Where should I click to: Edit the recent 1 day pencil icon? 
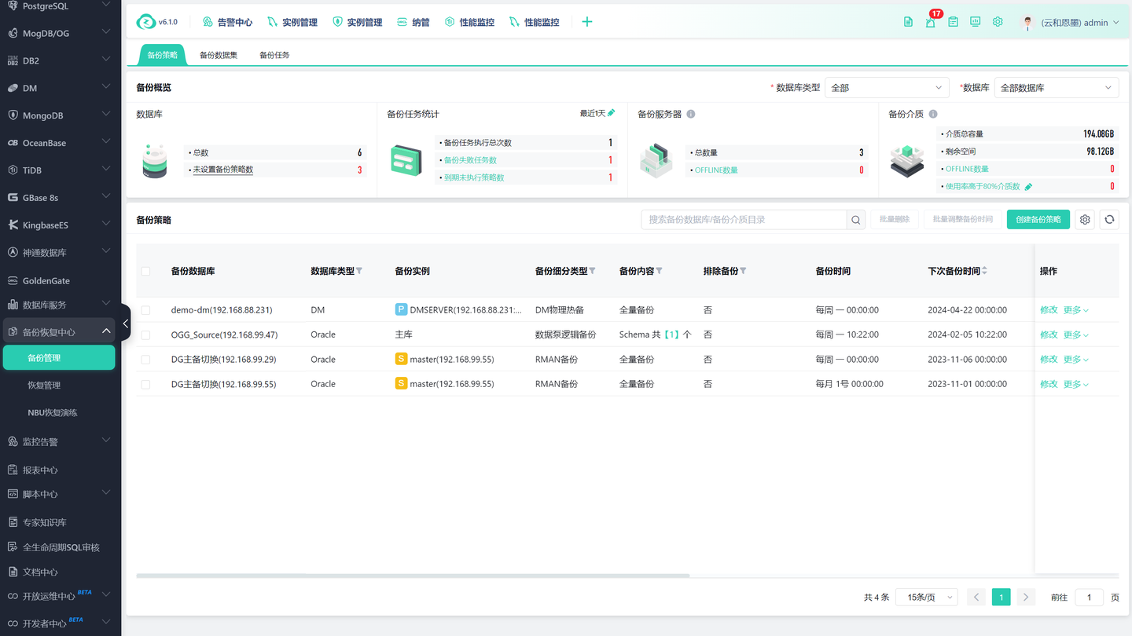[x=612, y=114]
